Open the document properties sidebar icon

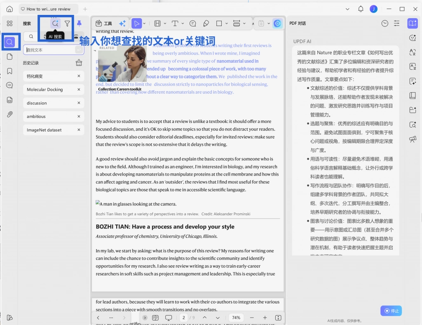coord(10,100)
